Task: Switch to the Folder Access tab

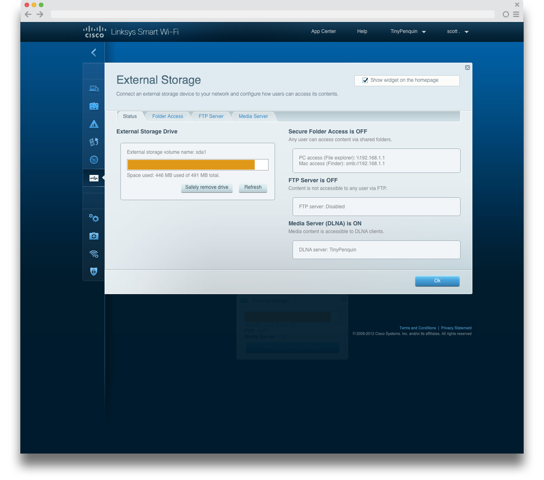Action: click(x=168, y=116)
